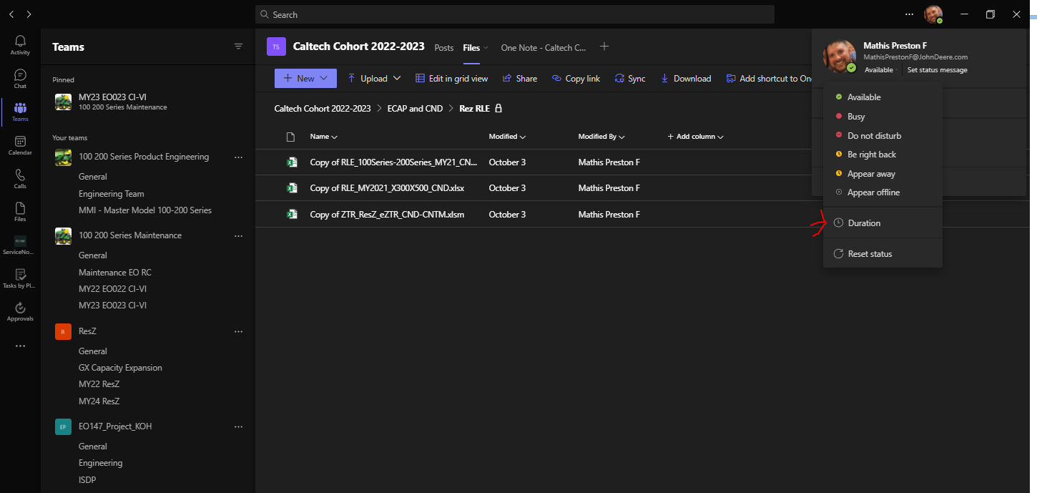Expand the Files tab chevron
1037x493 pixels.
[x=486, y=48]
